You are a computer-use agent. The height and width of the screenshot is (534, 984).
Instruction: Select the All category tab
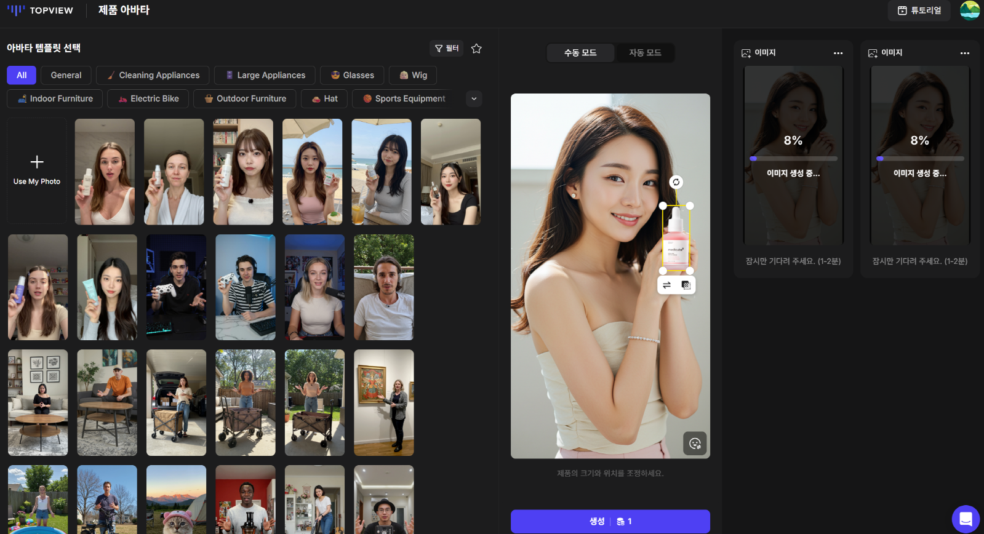click(22, 75)
